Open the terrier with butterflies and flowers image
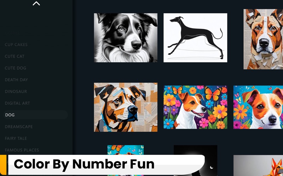 coord(195,107)
